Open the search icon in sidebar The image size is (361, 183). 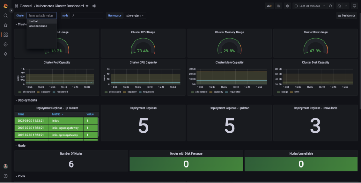point(5,15)
